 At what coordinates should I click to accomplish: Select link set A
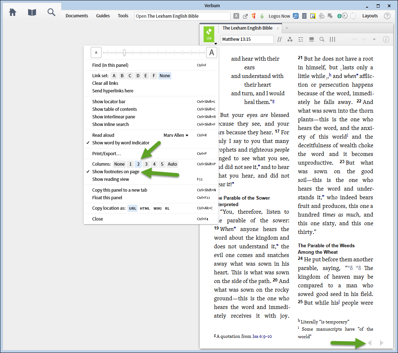(x=114, y=76)
